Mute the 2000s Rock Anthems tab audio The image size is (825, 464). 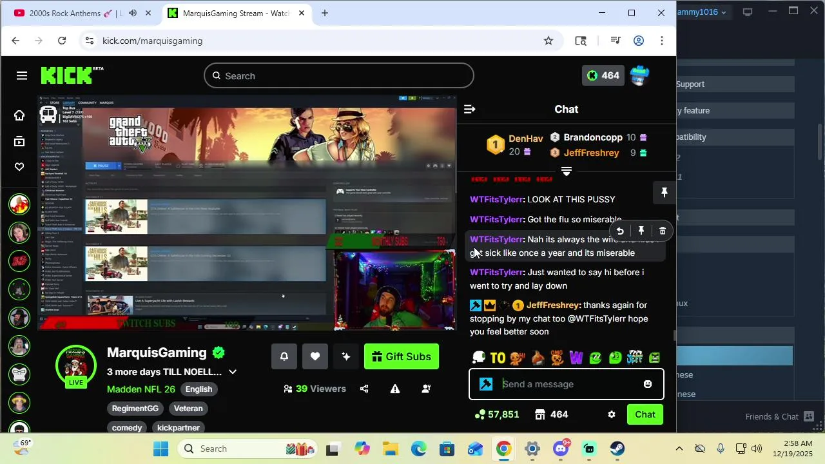[133, 13]
